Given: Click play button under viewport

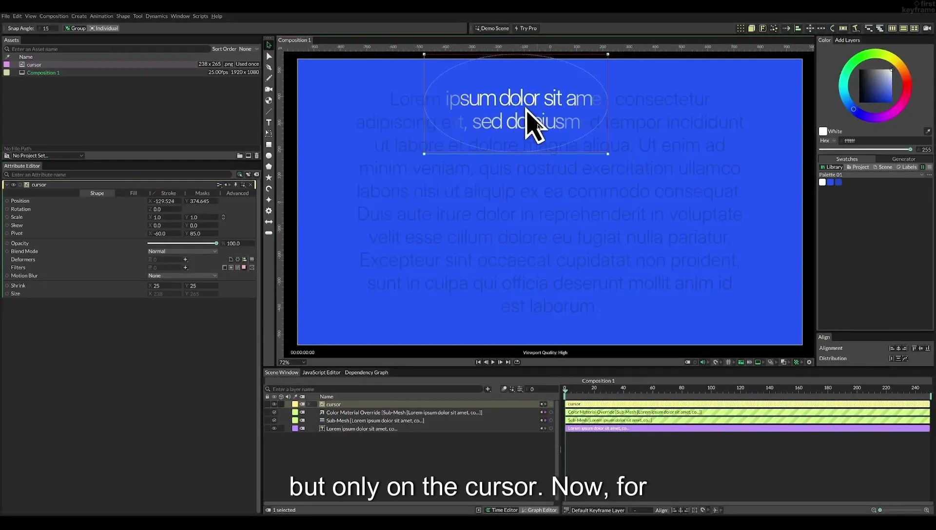Looking at the screenshot, I should point(493,362).
